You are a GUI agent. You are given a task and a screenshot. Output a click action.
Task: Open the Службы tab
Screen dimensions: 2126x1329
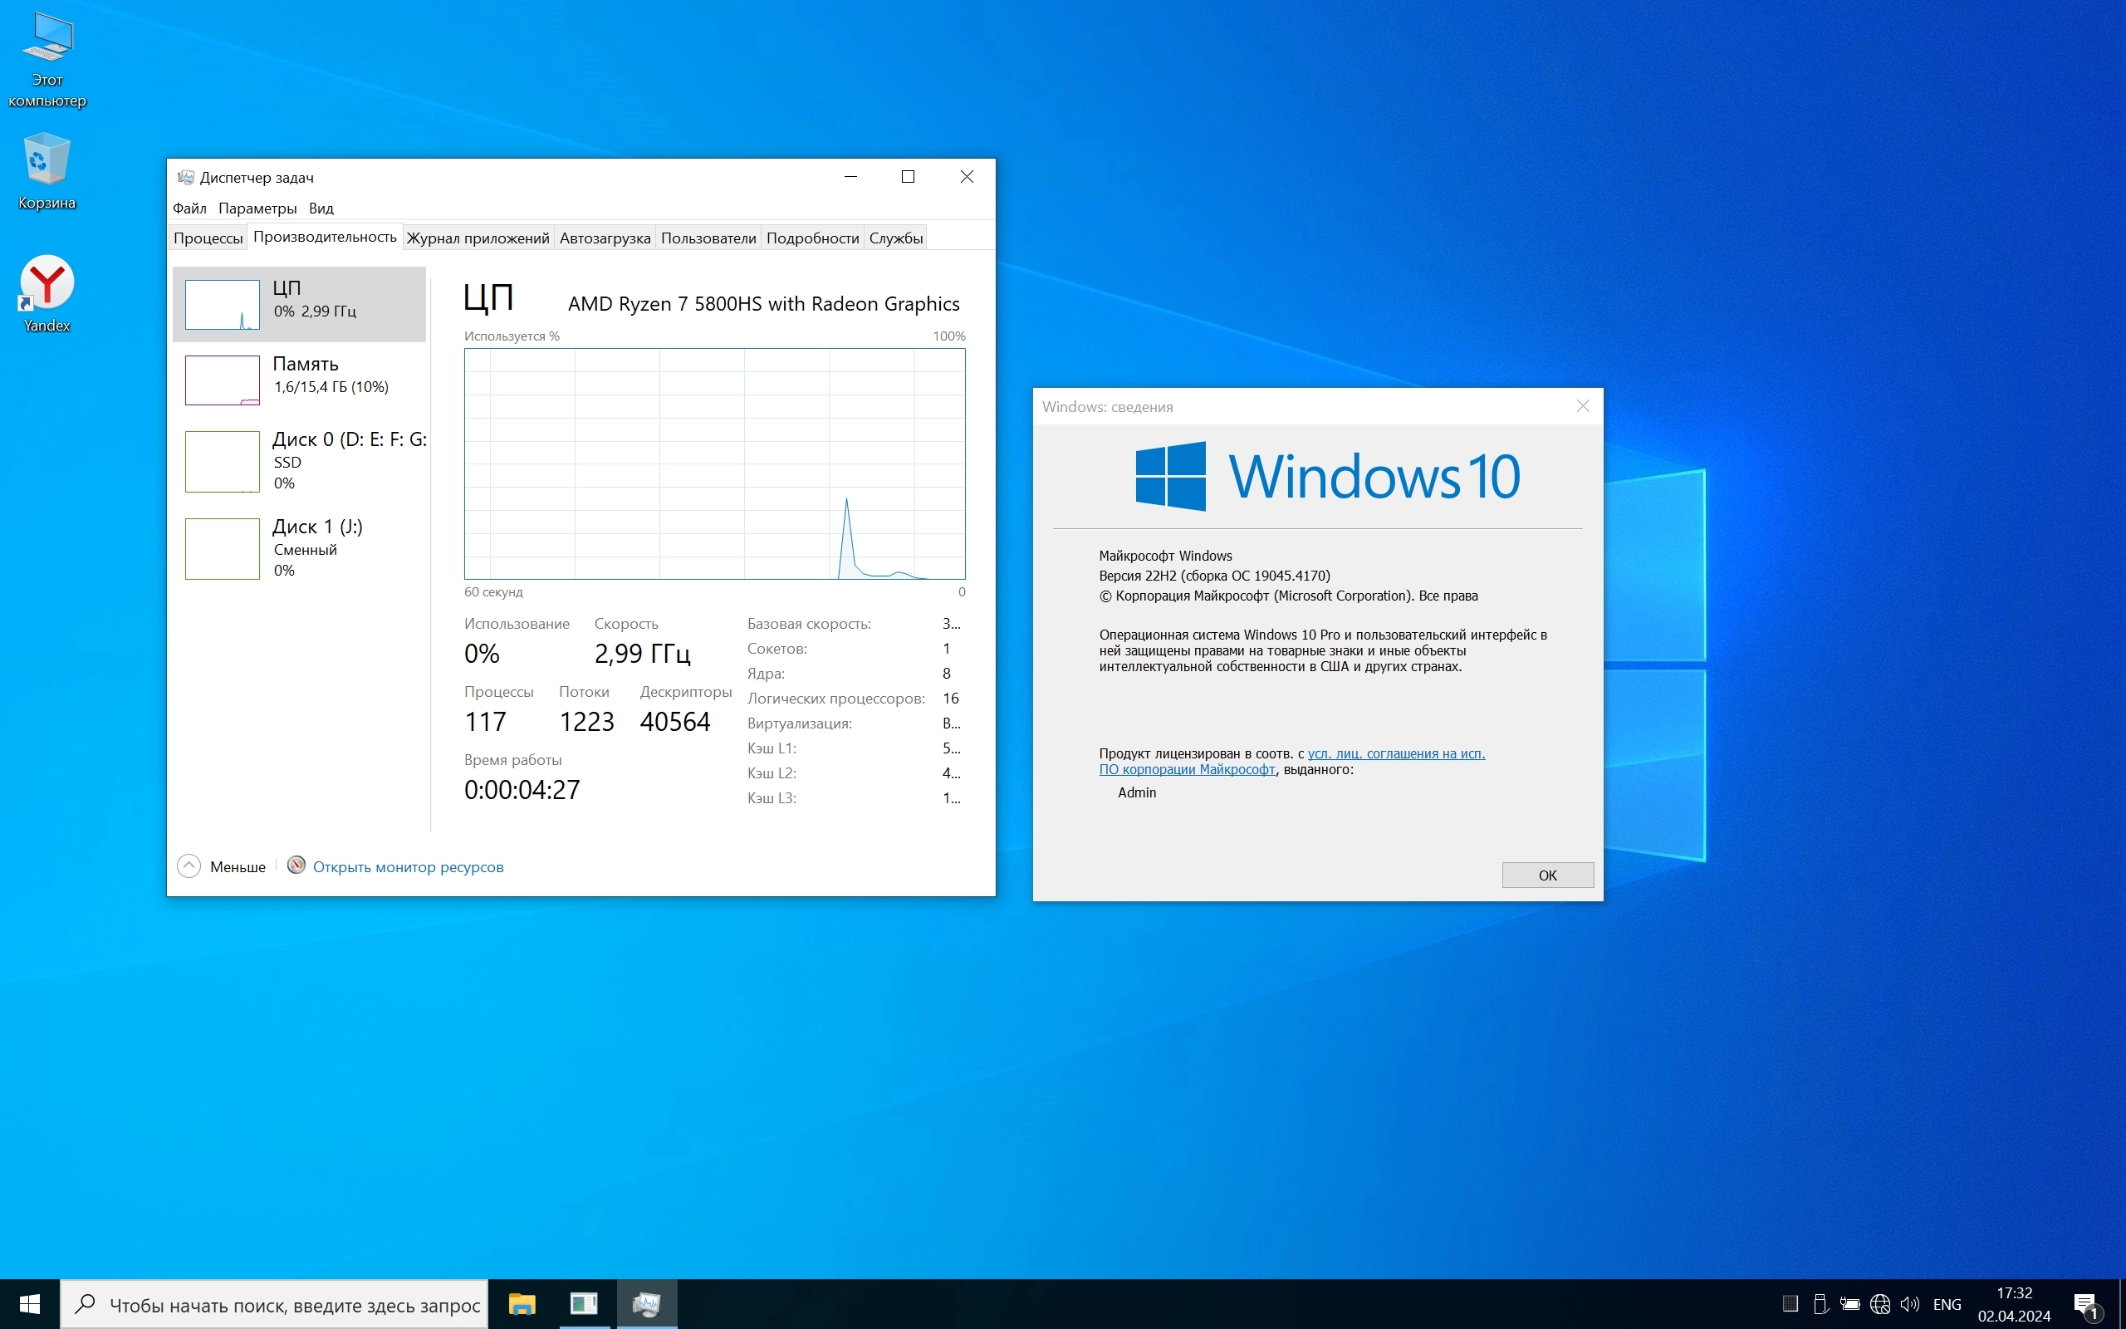coord(895,238)
